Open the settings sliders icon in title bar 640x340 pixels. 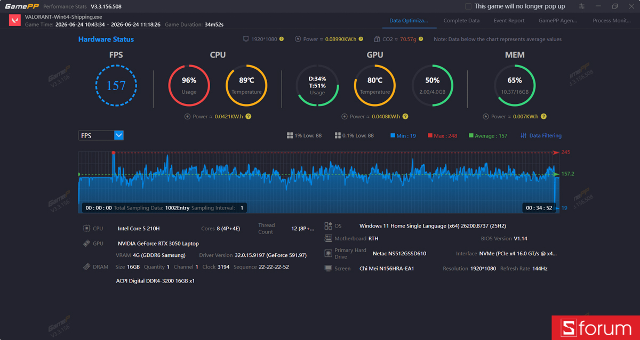pyautogui.click(x=582, y=6)
